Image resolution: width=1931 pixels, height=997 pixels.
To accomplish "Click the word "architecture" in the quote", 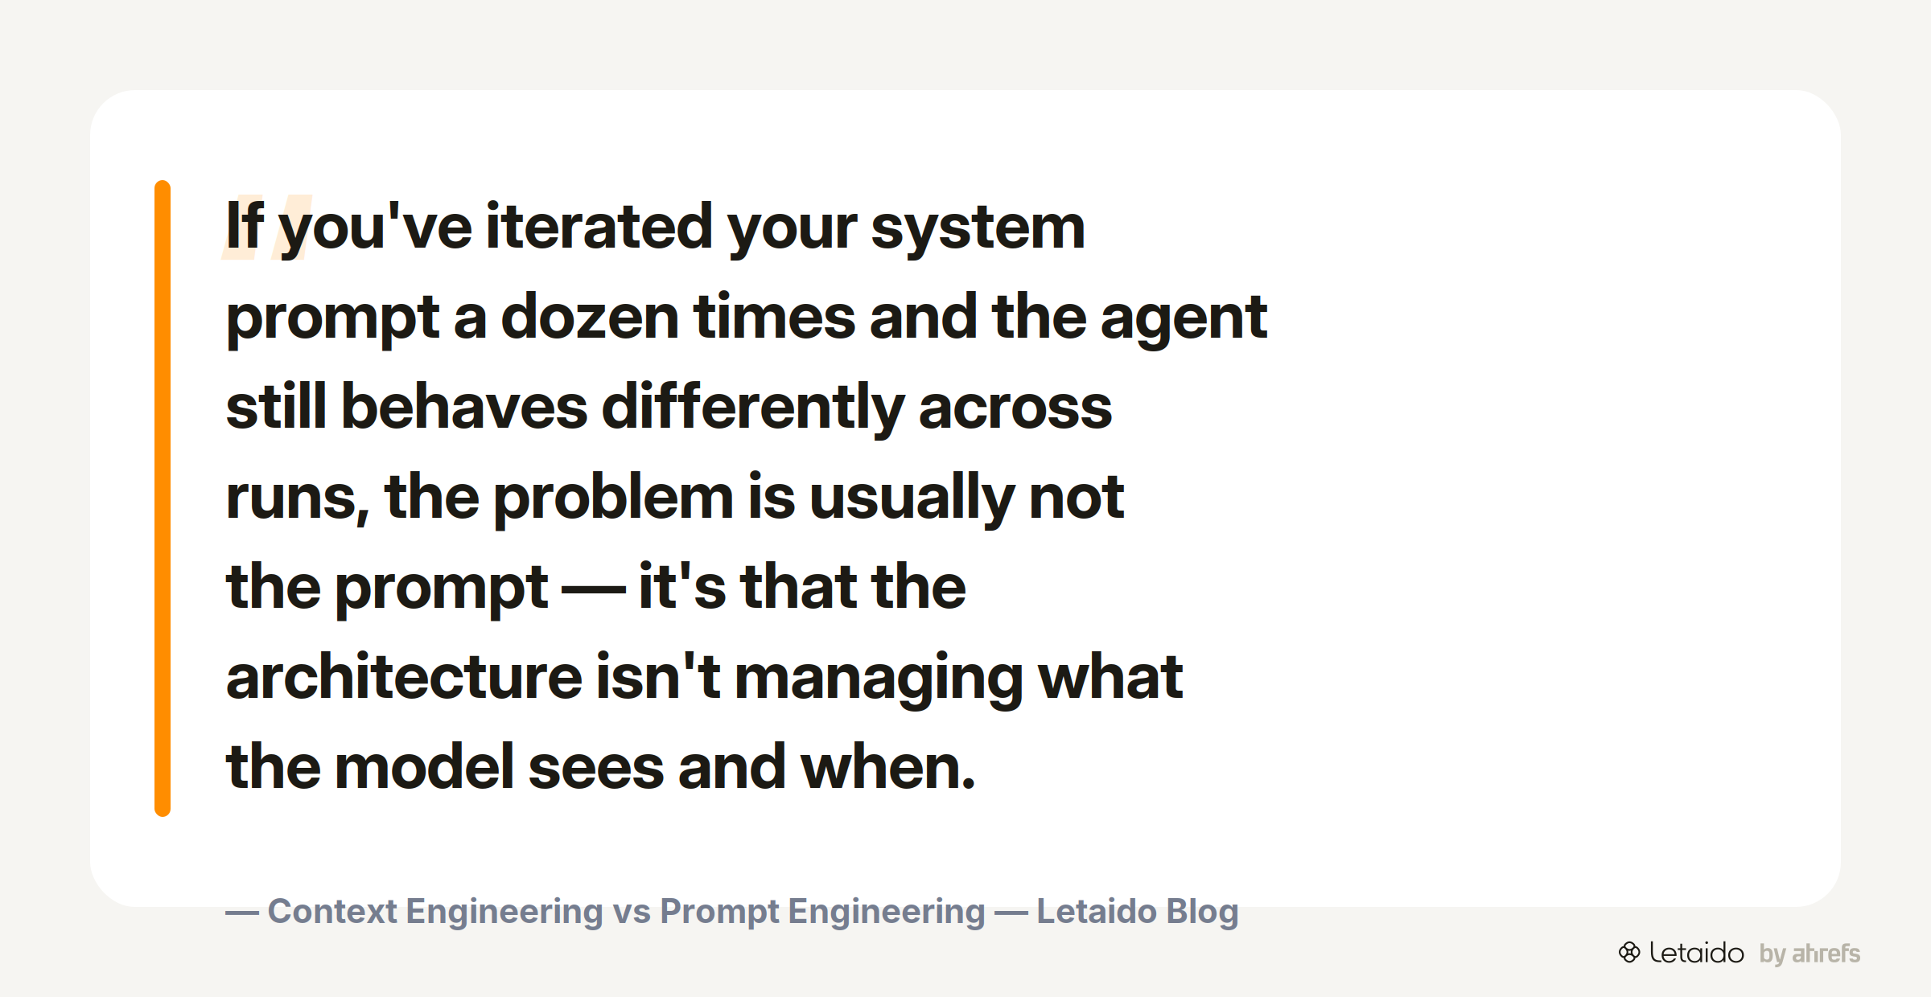I will [405, 677].
